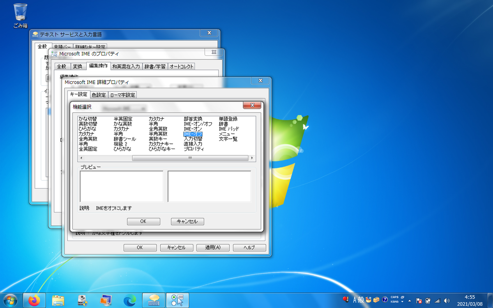Viewport: 493px width, 308px height.
Task: Open the Windows Start menu orb
Action: coord(10,301)
